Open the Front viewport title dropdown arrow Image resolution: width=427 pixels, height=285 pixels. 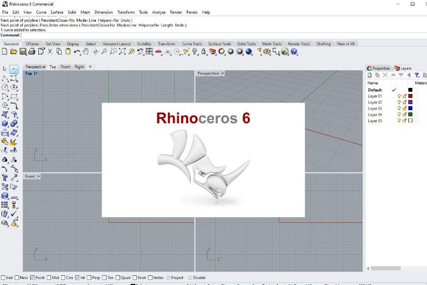[39, 176]
